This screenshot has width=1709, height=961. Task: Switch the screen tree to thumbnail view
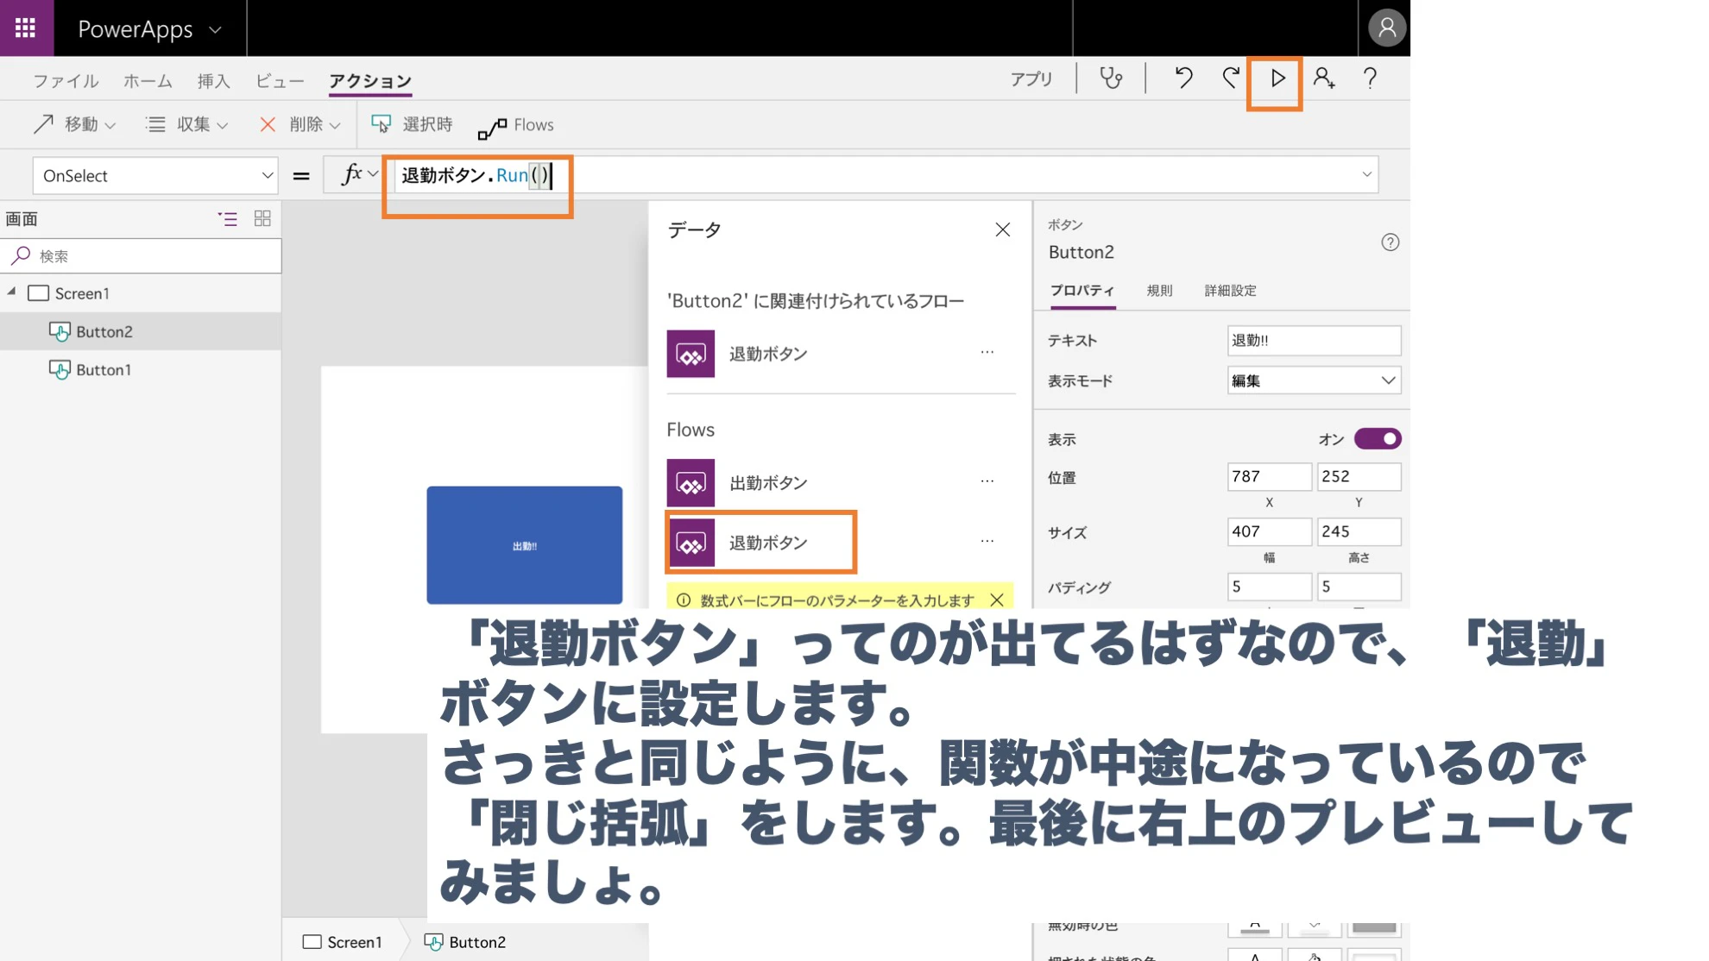(x=262, y=219)
